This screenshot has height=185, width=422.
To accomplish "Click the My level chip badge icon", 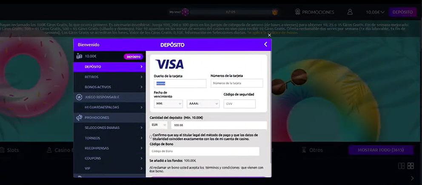I will (x=185, y=12).
